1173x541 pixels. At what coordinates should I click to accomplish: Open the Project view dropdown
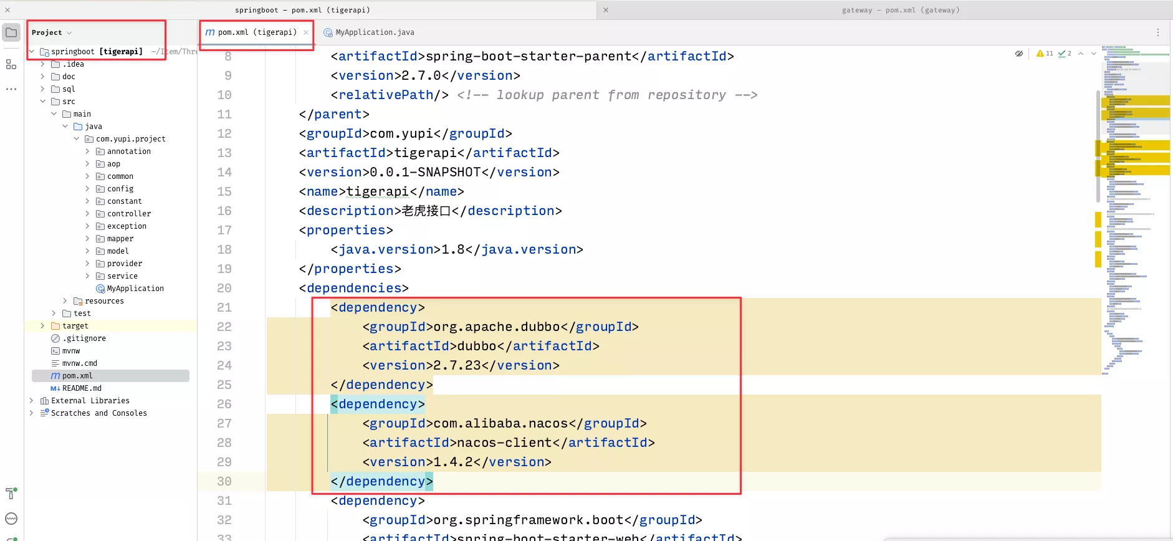point(52,32)
